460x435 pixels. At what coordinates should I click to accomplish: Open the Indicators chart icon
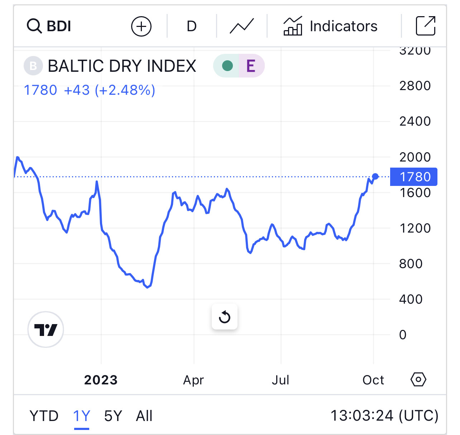(293, 26)
